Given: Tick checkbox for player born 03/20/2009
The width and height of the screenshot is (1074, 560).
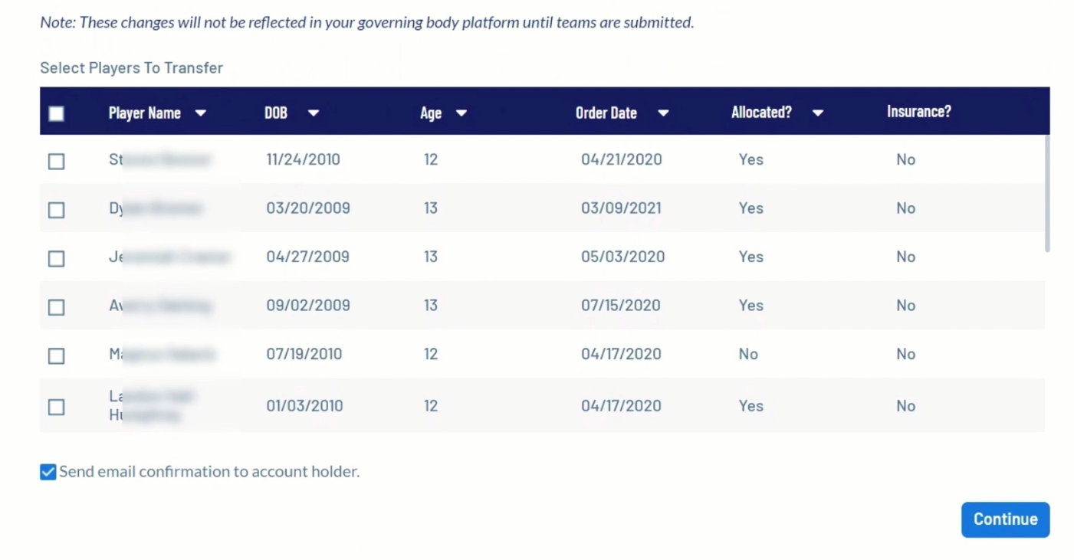Looking at the screenshot, I should coord(56,210).
